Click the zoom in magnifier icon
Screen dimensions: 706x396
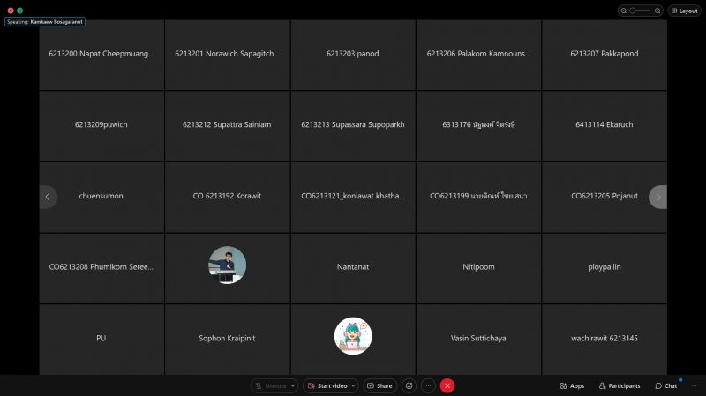658,11
